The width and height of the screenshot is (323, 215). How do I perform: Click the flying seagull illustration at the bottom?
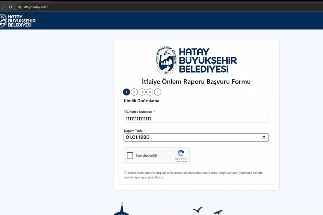(198, 210)
